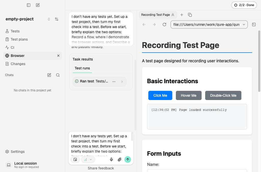Click the user message bubble in chat
Screen dimensions: 261x172
tap(101, 29)
